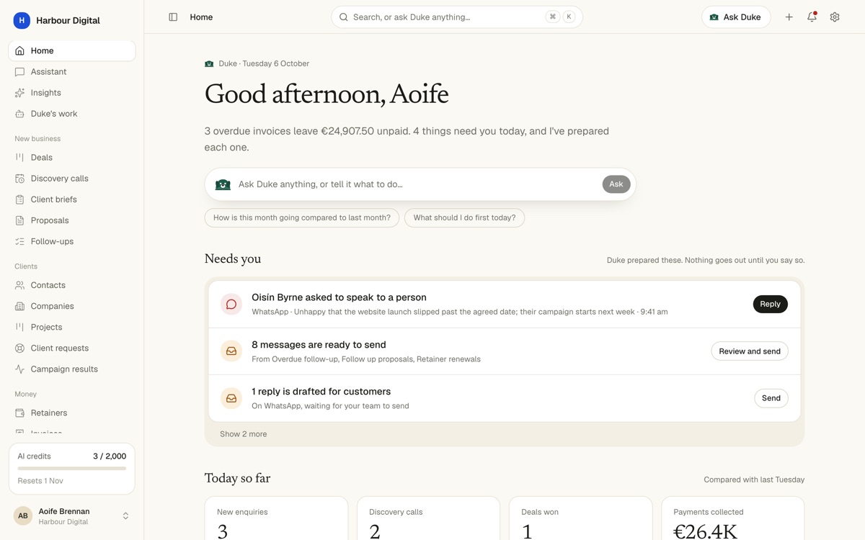Reply to Oisín Byrne

coord(771,304)
